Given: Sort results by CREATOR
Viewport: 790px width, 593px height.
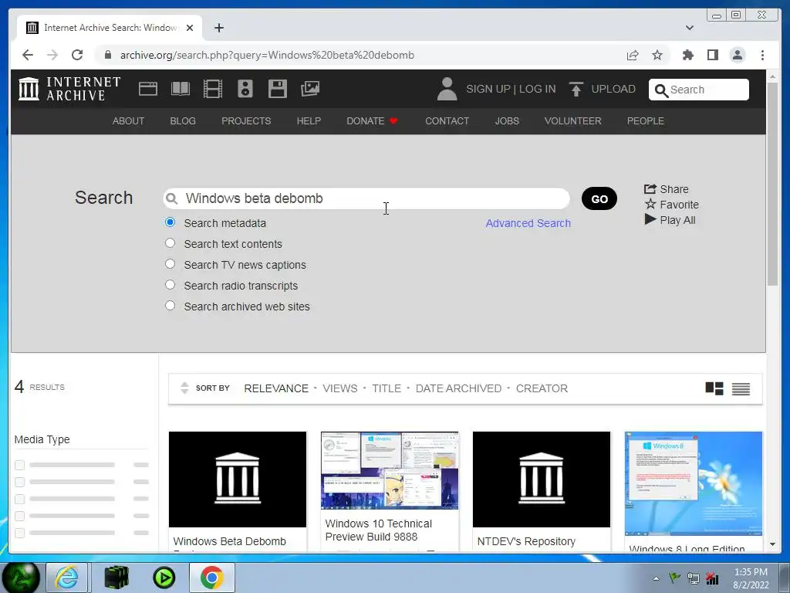Looking at the screenshot, I should [x=542, y=388].
